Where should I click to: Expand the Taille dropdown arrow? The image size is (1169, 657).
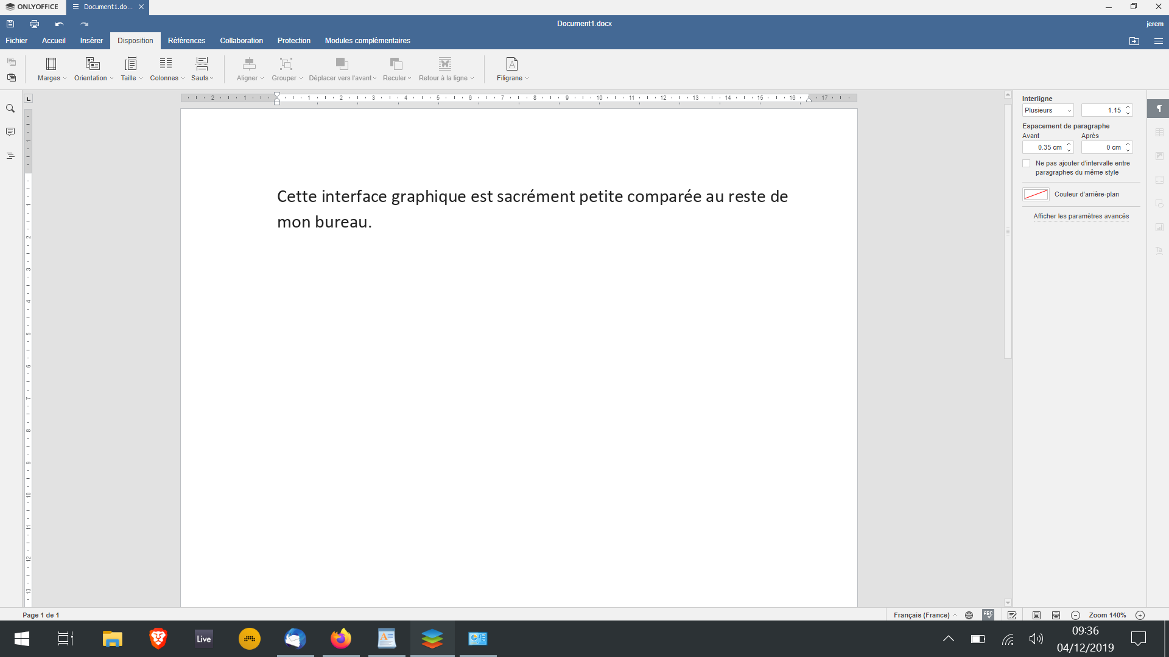pyautogui.click(x=141, y=78)
